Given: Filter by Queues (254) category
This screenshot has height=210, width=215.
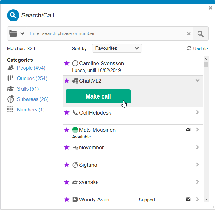Looking at the screenshot, I should 32,78.
